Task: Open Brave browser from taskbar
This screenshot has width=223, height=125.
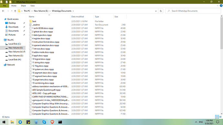Action: 52,122
